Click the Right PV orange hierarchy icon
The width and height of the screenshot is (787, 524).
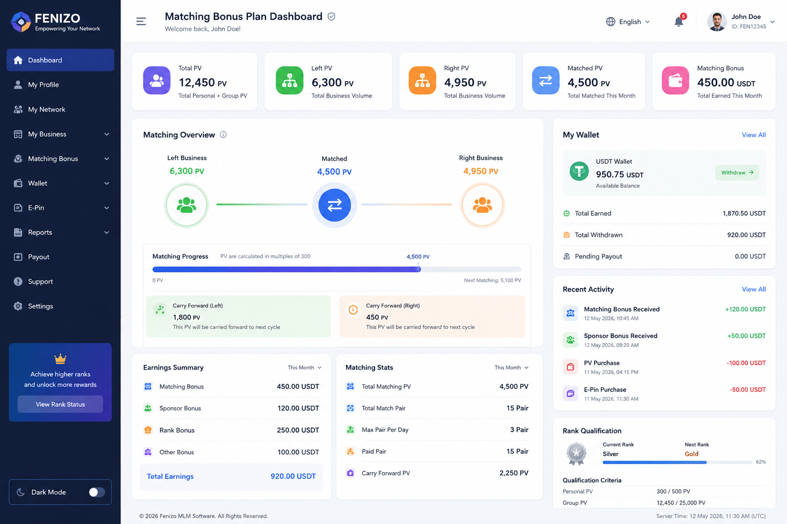coord(422,80)
